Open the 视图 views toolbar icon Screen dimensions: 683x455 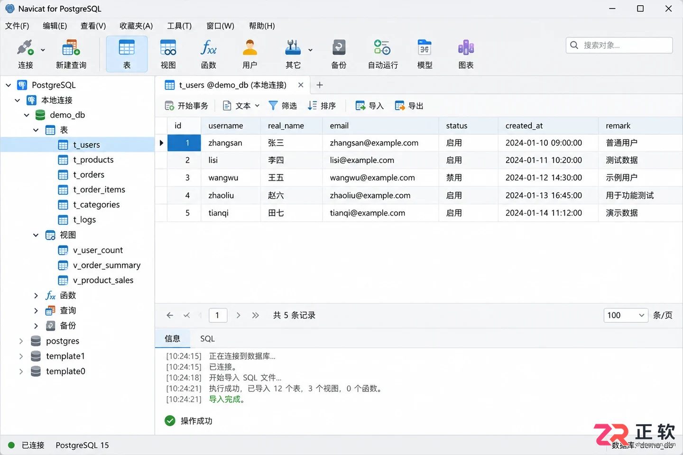[168, 54]
